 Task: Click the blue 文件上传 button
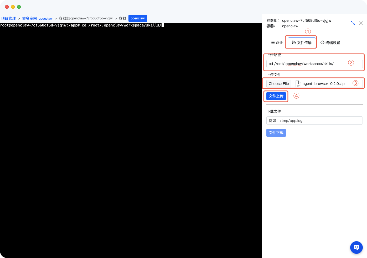[x=276, y=96]
